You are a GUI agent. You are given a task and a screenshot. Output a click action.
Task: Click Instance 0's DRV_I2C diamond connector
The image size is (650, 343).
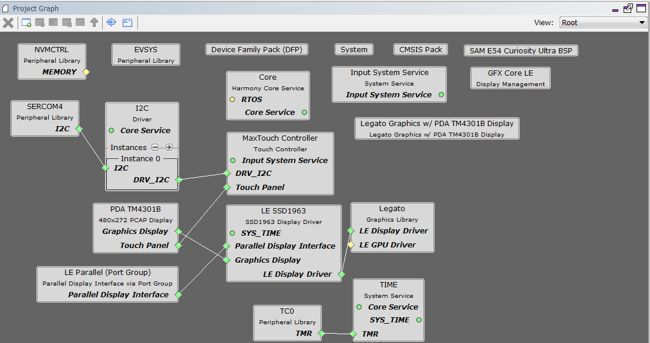179,179
